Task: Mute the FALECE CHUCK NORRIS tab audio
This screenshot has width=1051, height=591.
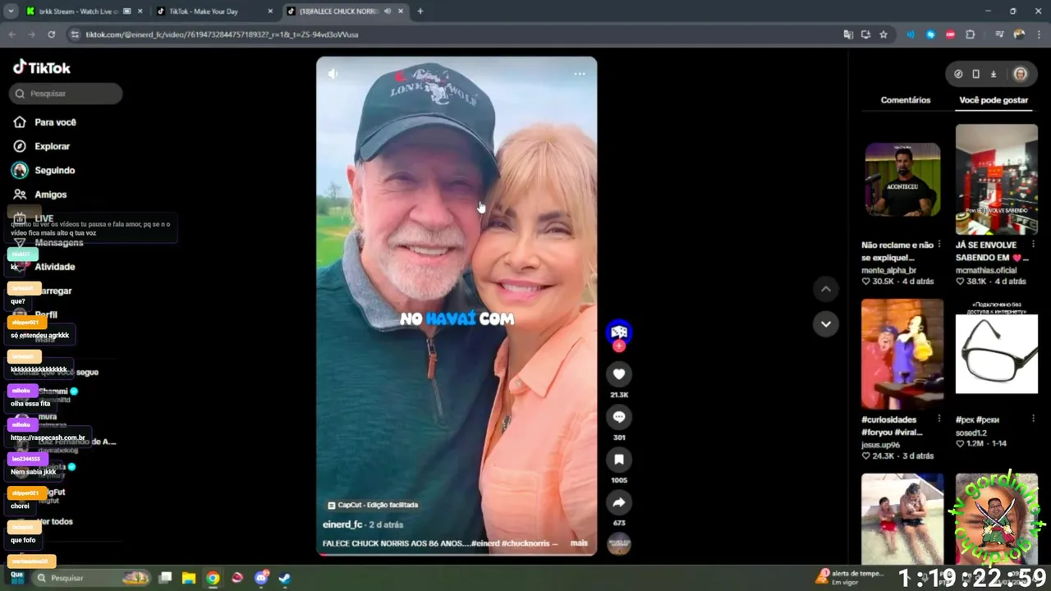Action: 387,11
